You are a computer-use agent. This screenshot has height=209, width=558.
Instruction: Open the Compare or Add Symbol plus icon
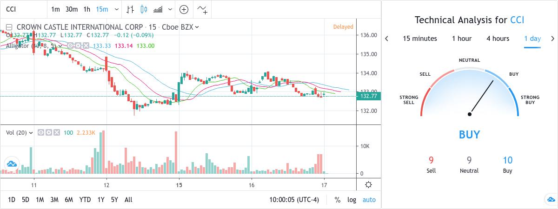(x=184, y=9)
